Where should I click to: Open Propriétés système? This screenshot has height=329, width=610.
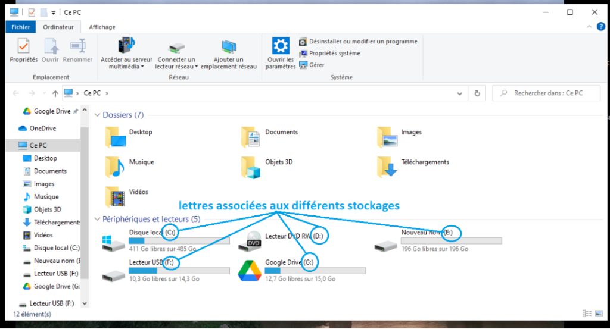pos(330,53)
